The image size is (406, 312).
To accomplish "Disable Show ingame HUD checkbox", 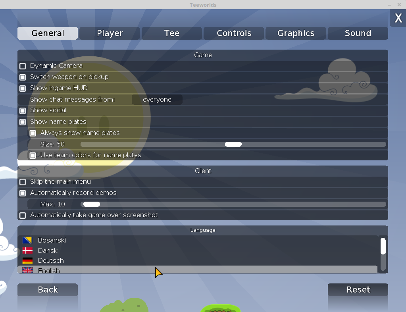I will (23, 88).
